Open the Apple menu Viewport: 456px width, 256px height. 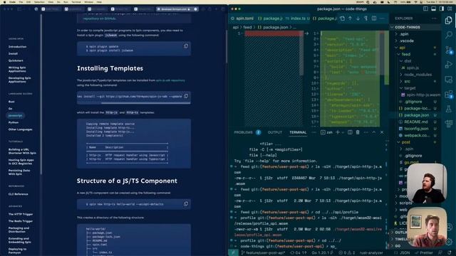click(4, 1)
